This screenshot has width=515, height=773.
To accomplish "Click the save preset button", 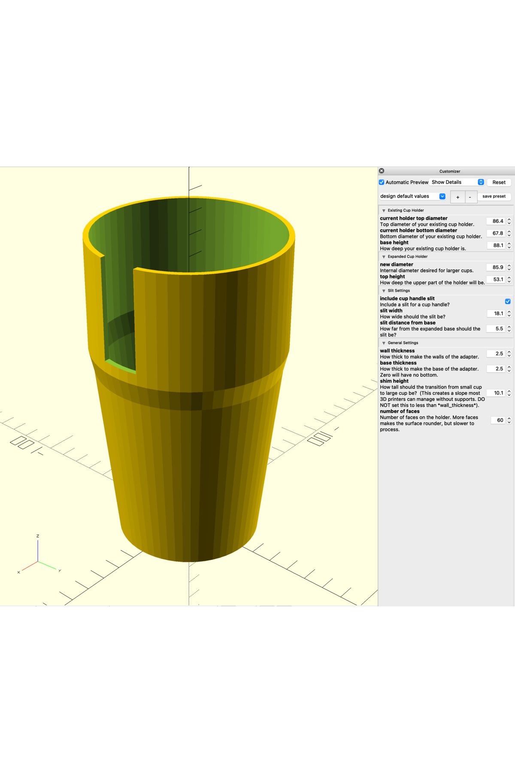I will [x=494, y=196].
